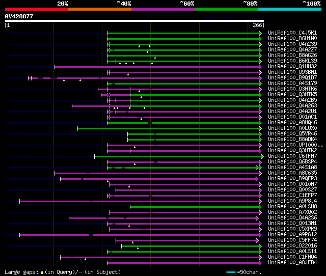
Task: Select the UniRef100_Q4A2S9 label
Action: pos(292,44)
